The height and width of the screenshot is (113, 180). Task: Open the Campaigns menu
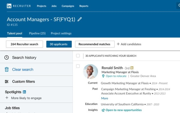68,6
